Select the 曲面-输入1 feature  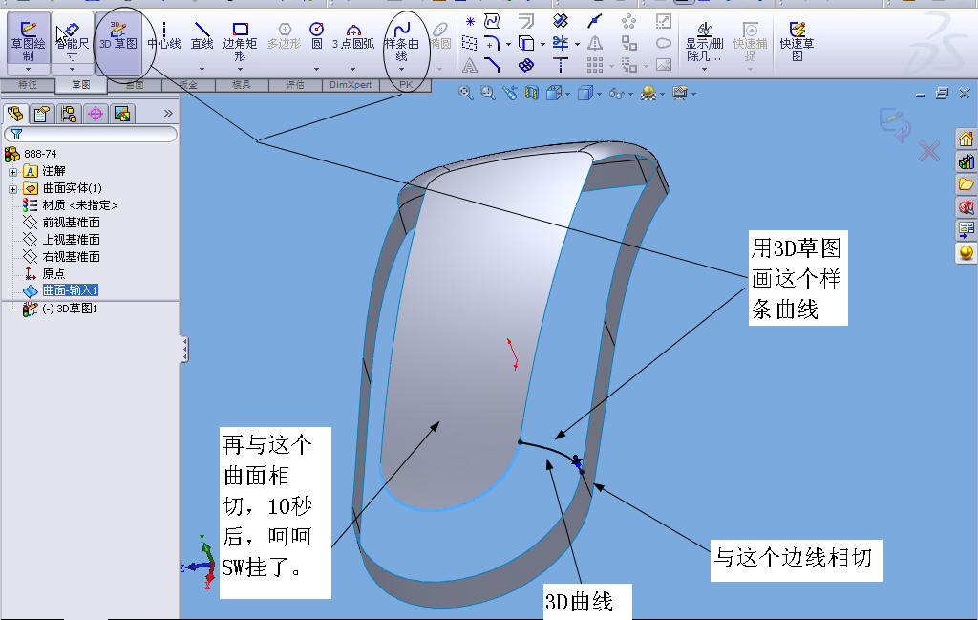[x=70, y=290]
